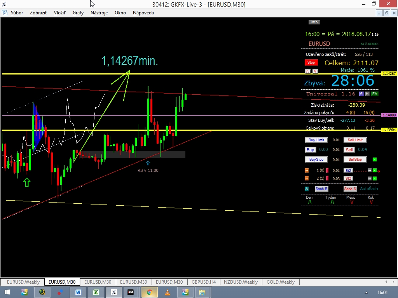The image size is (398, 298).
Task: Select the yellow 1.13904 price label
Action: 389,130
